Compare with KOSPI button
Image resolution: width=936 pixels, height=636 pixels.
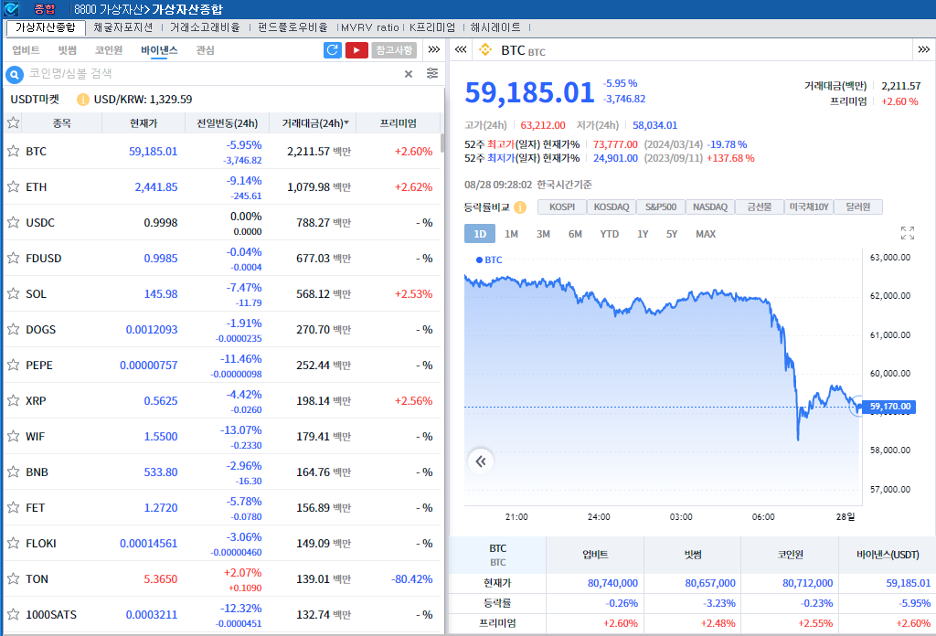click(562, 207)
